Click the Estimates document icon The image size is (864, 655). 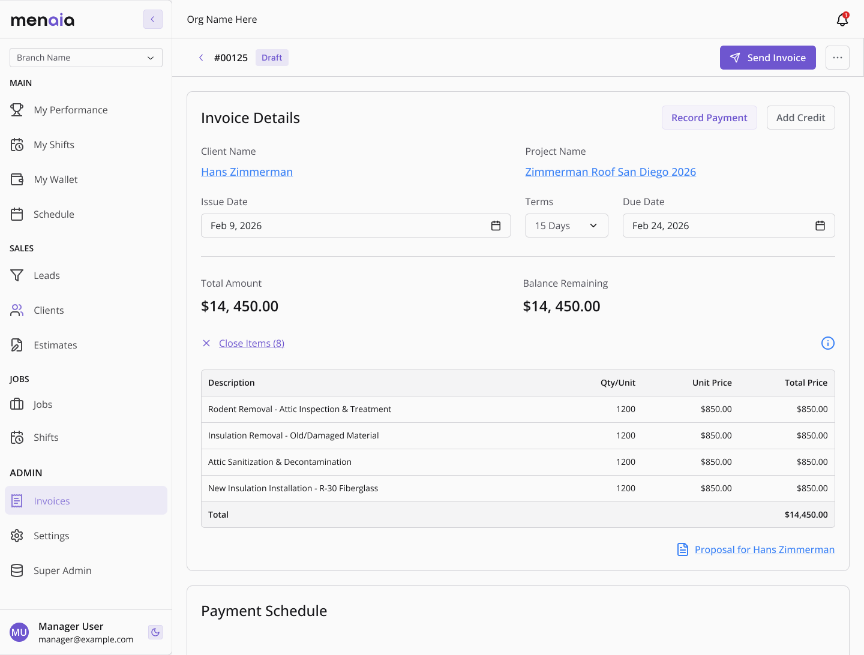click(x=17, y=345)
